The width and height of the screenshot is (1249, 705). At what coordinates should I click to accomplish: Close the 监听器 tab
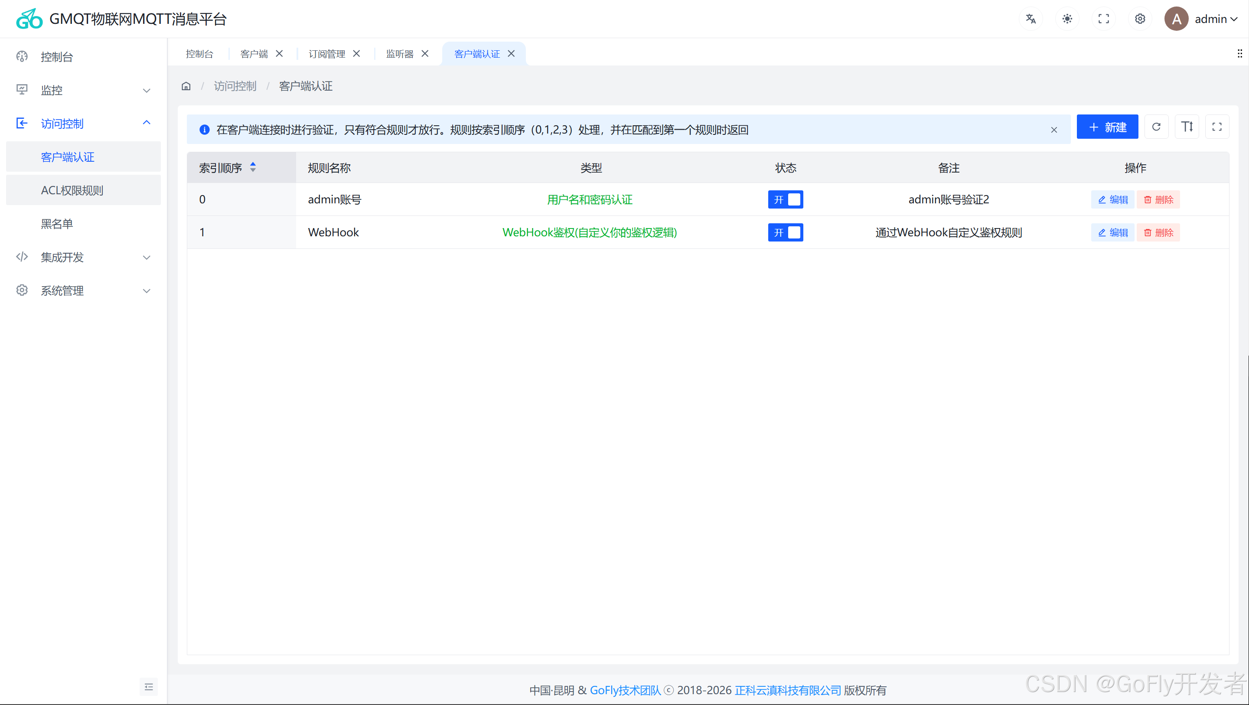425,54
